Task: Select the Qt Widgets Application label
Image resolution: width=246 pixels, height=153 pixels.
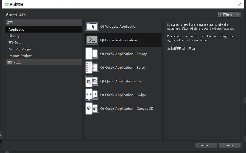Action: click(x=119, y=27)
